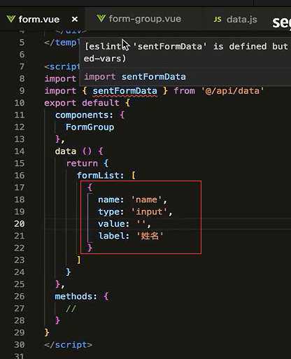Screen dimensions: 291x359
Task: Click the Vue icon on form.vue tab
Action: click(x=11, y=19)
